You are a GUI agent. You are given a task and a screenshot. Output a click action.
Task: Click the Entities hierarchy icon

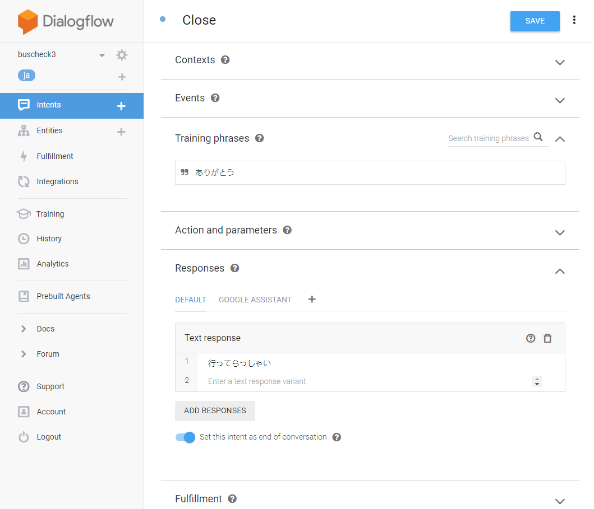(x=24, y=131)
